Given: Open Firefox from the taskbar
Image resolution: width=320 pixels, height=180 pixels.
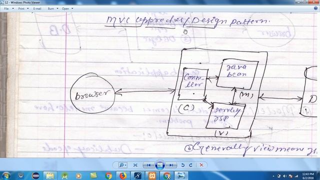Looking at the screenshot, I should [x=122, y=175].
